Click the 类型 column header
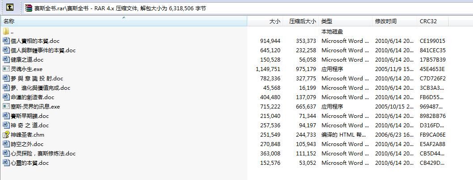 point(327,21)
